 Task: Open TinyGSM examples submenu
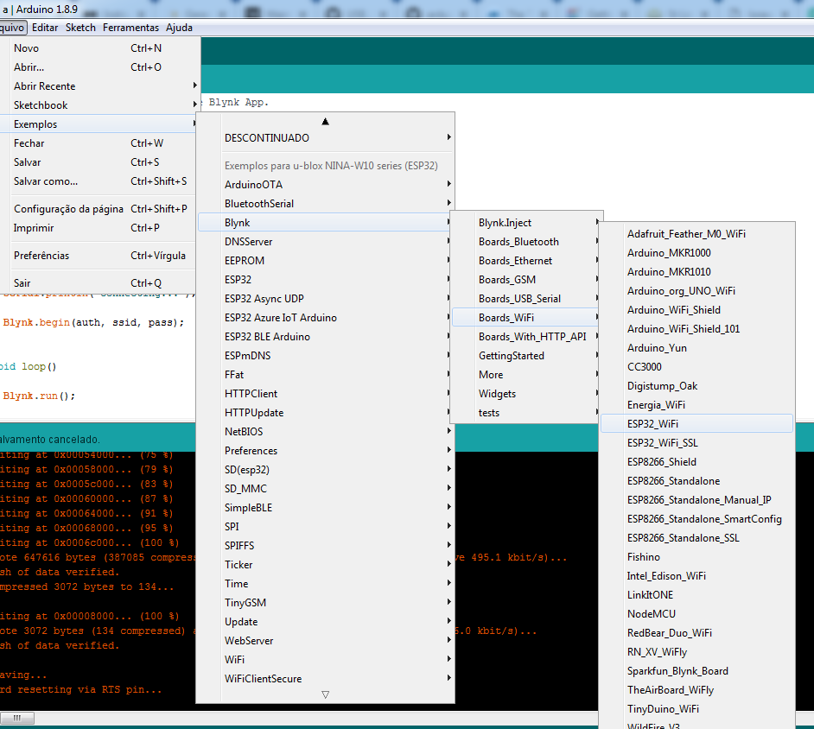point(326,603)
